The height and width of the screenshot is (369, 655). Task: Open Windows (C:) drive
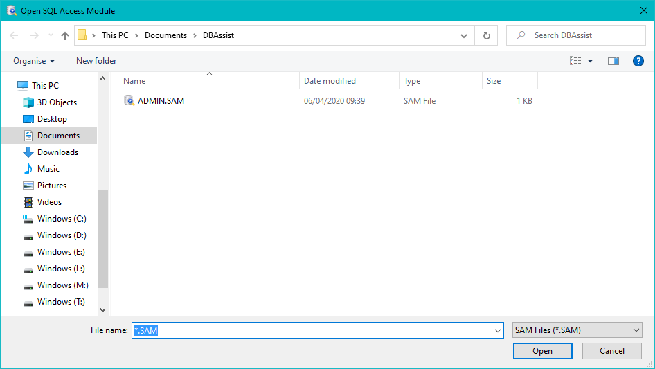[x=62, y=219]
